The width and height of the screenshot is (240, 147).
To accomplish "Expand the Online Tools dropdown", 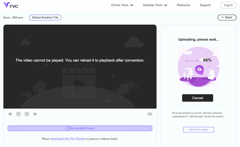I will click(x=122, y=5).
